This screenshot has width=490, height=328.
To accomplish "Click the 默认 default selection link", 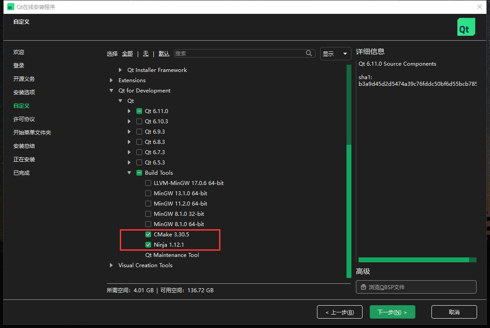I will tap(164, 54).
